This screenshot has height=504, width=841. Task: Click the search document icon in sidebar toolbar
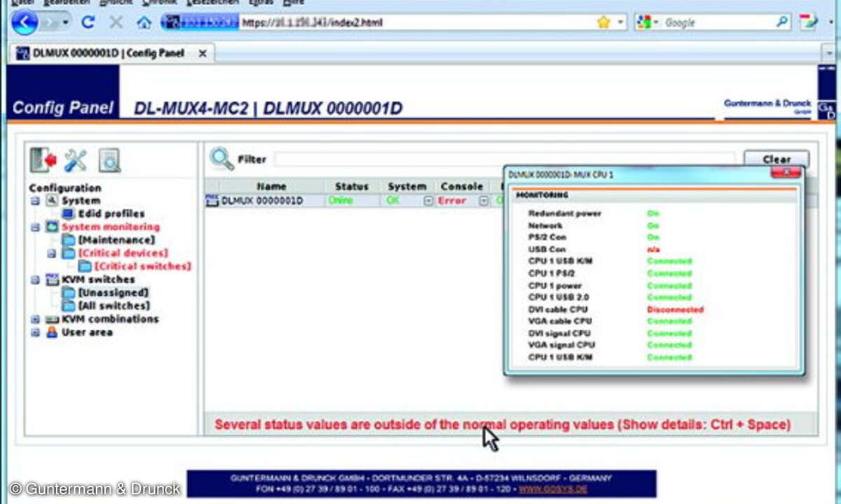(109, 160)
